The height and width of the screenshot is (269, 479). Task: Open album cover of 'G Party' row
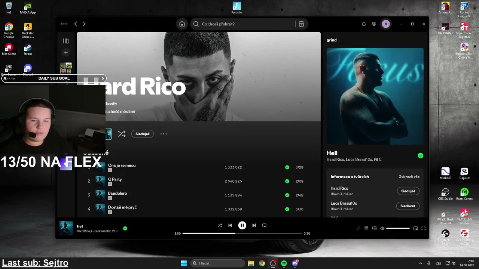tap(100, 181)
